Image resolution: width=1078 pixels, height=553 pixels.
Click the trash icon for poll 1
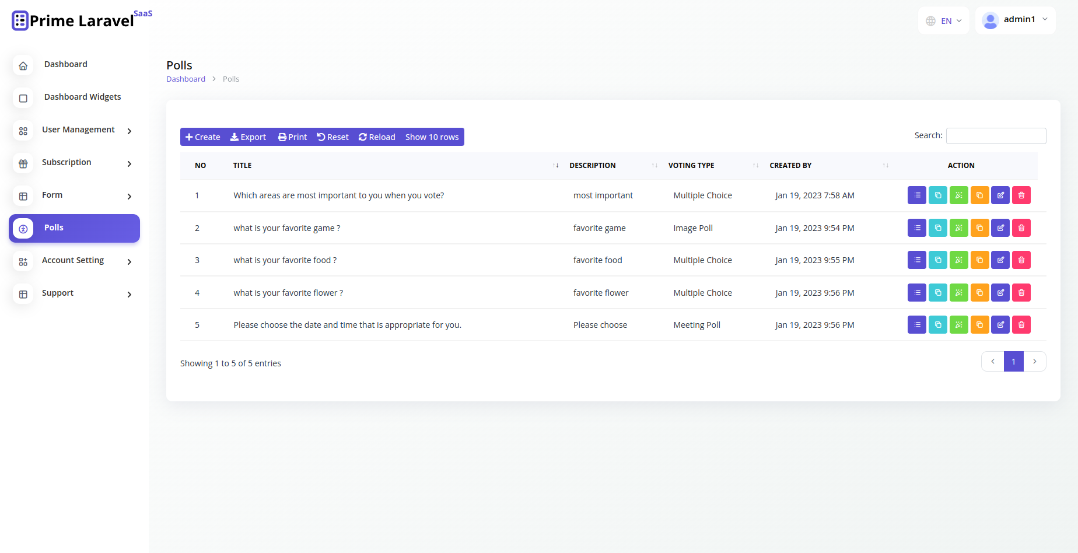(1021, 195)
